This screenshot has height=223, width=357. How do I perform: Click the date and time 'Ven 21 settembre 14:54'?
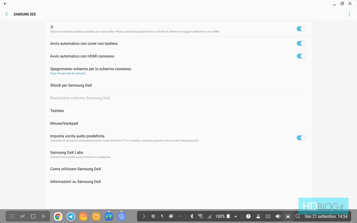[x=326, y=217]
